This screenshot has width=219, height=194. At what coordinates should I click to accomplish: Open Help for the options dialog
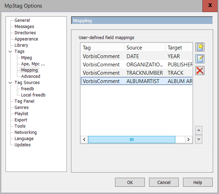[198, 182]
